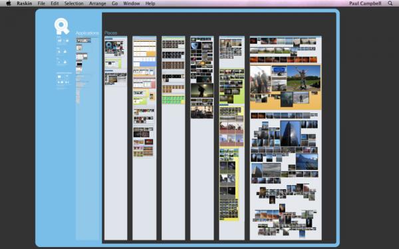
Task: Open the Arrange menu
Action: coord(98,3)
